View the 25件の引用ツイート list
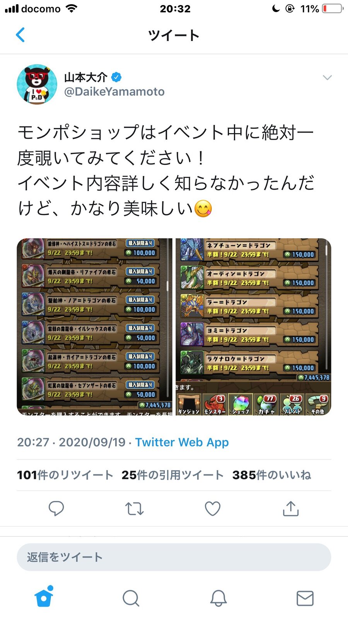Screen dimensions: 348x619 [x=172, y=475]
